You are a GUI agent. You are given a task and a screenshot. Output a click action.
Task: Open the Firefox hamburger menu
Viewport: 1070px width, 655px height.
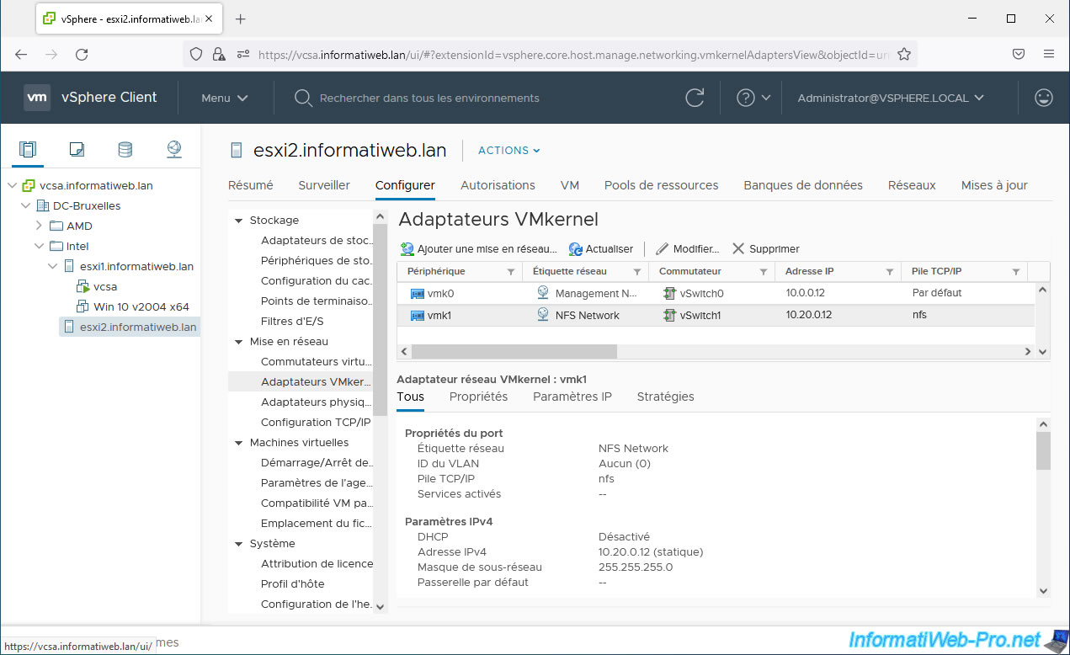click(x=1049, y=54)
